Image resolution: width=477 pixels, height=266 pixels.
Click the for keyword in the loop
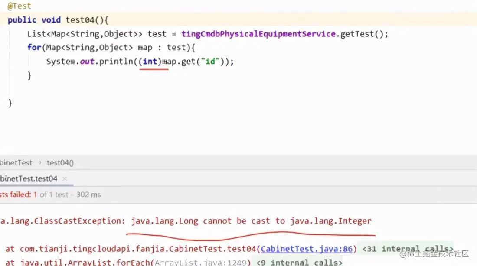pos(34,47)
